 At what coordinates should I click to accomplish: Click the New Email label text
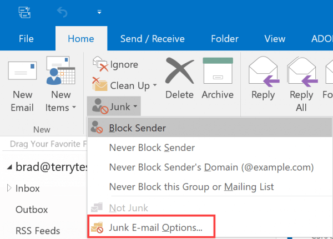coord(22,101)
